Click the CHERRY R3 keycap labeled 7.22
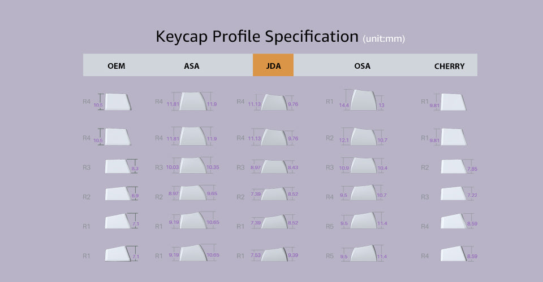Image resolution: width=543 pixels, height=282 pixels. tap(454, 193)
